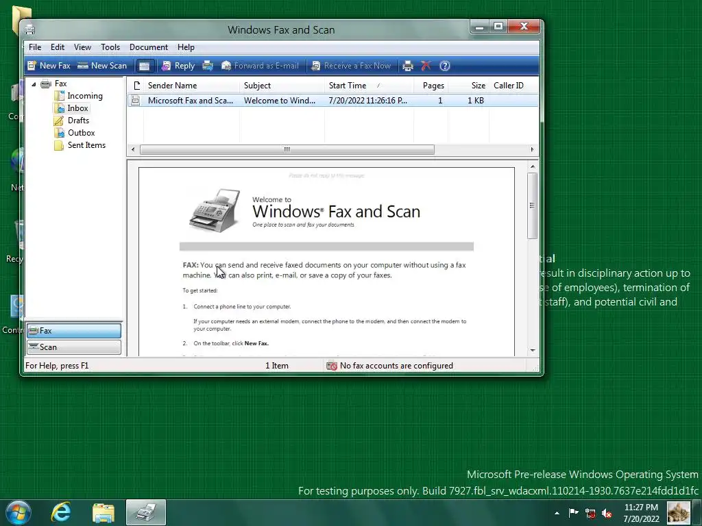
Task: Click the fax item icon in the message row
Action: click(135, 101)
